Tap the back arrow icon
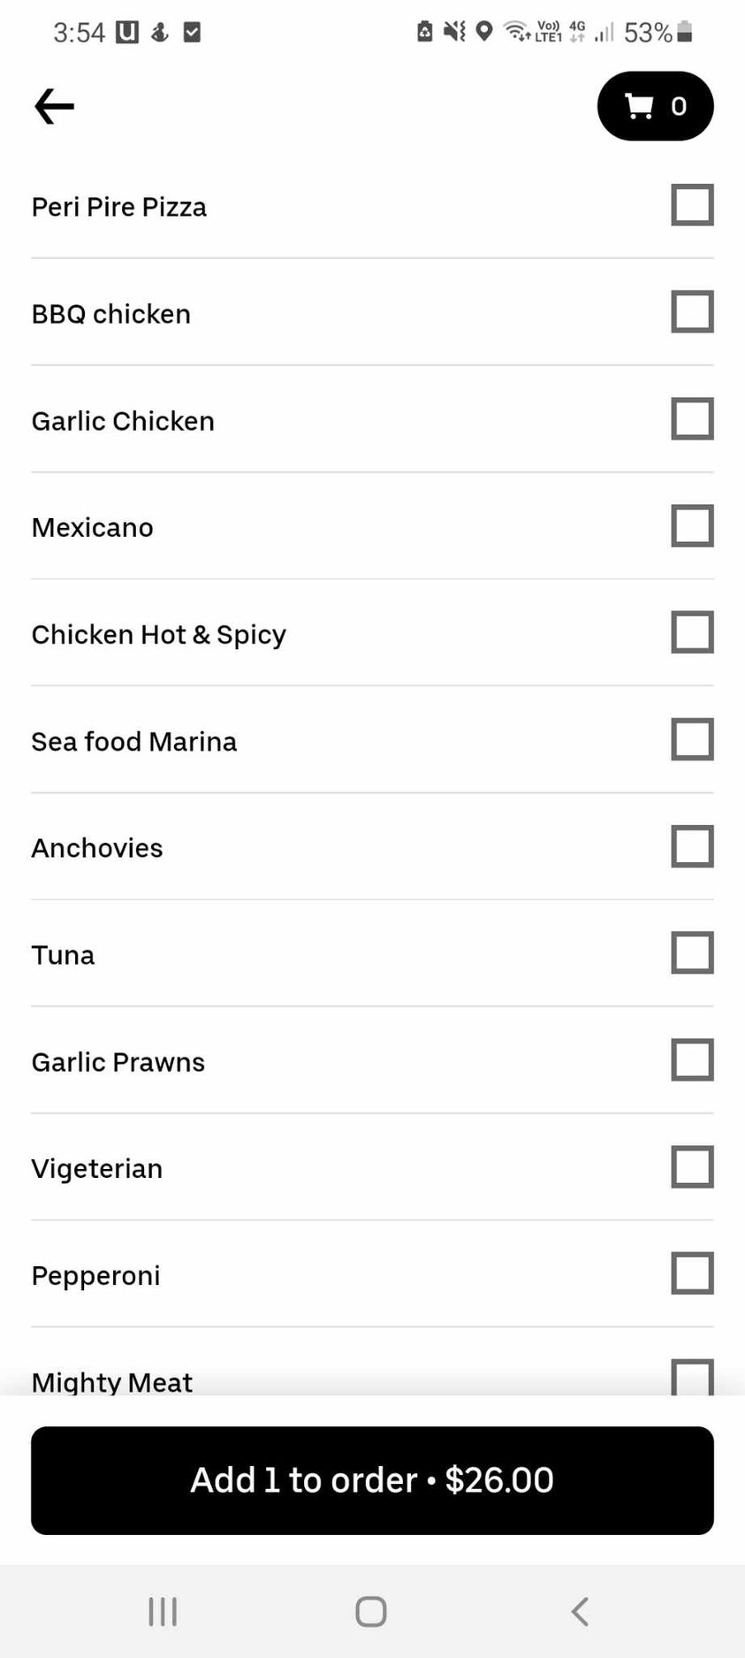This screenshot has height=1658, width=745. pyautogui.click(x=54, y=106)
